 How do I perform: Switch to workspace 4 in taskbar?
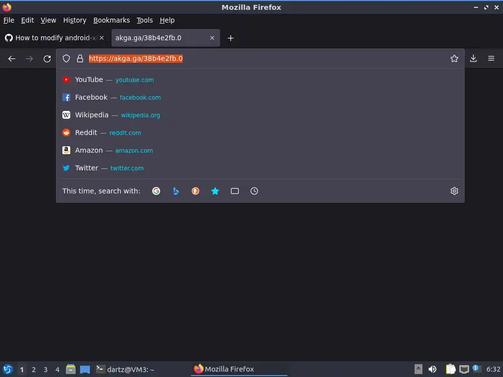[x=57, y=370]
